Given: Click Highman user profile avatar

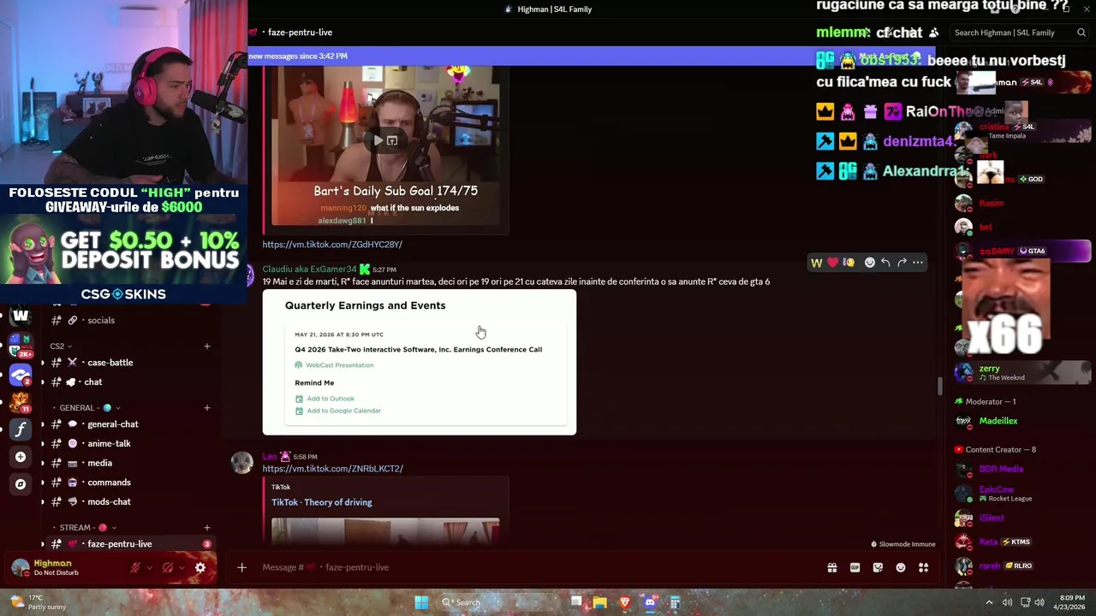Looking at the screenshot, I should 21,567.
